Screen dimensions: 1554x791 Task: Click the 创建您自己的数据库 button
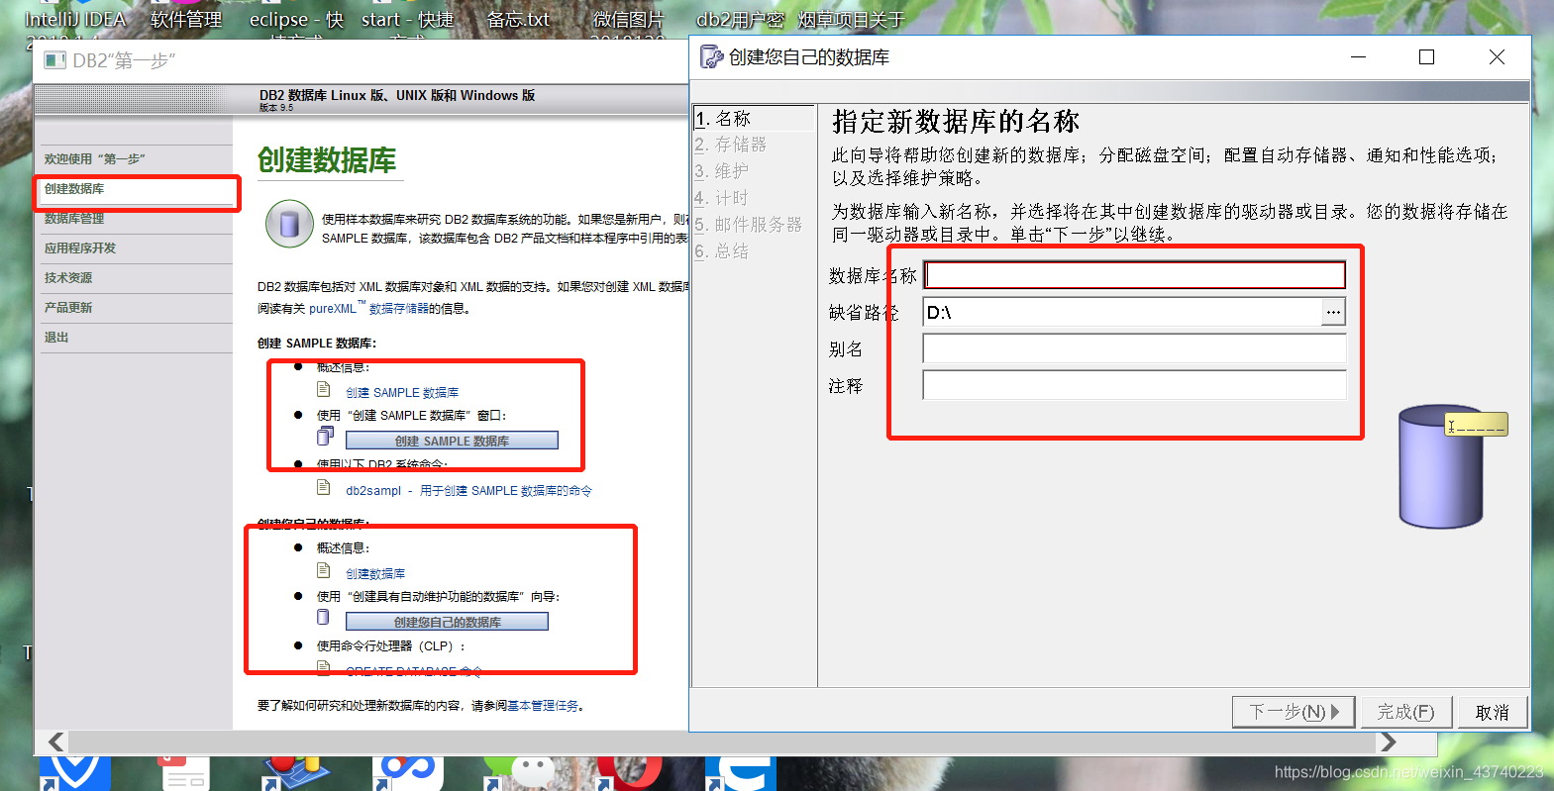(447, 622)
